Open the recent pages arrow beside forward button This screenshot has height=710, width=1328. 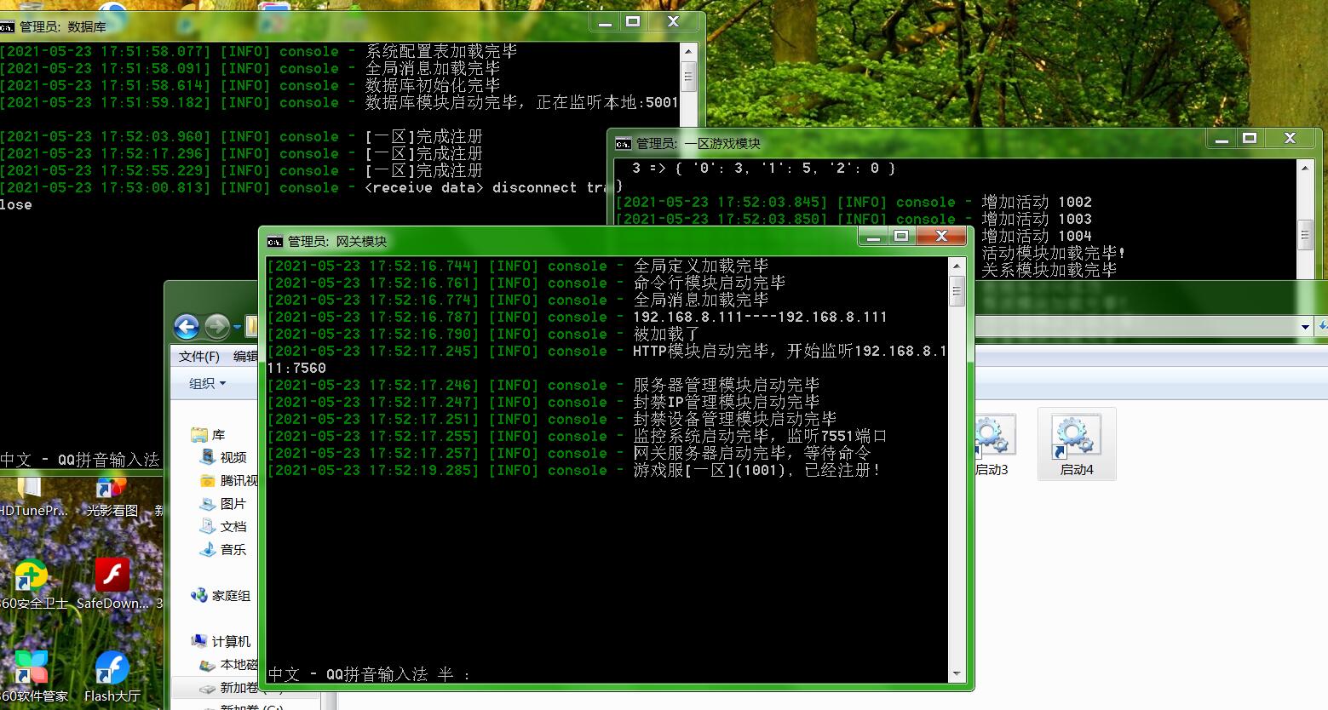pos(237,326)
